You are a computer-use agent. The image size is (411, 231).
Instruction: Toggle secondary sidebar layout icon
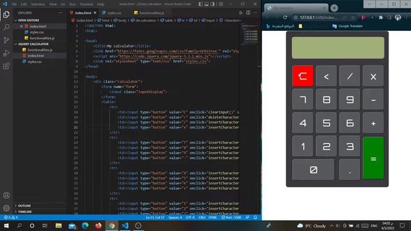pyautogui.click(x=213, y=4)
